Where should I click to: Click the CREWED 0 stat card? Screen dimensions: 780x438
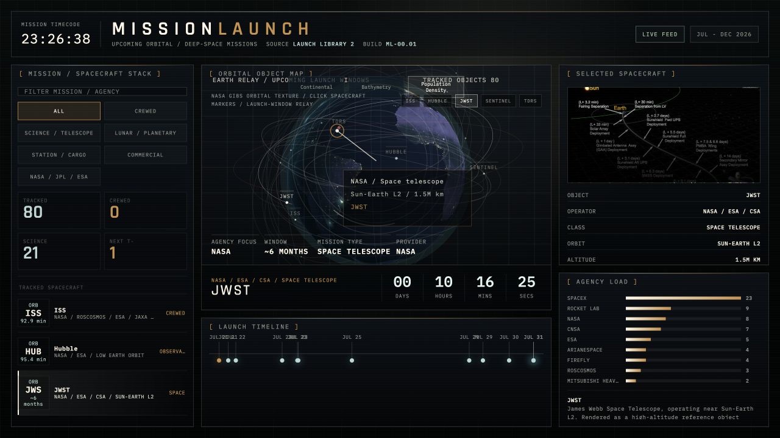[x=146, y=210]
